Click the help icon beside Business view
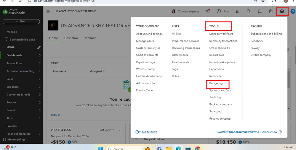The image size is (296, 150). pyautogui.click(x=280, y=132)
